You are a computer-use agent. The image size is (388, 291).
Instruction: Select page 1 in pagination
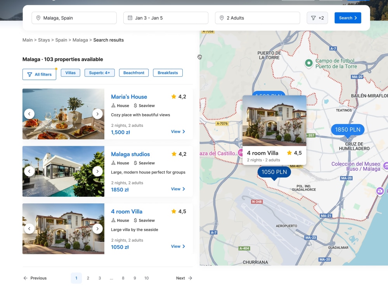pos(76,278)
